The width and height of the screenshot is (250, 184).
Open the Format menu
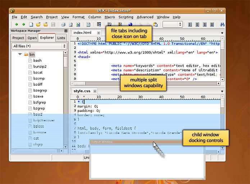coord(78,17)
